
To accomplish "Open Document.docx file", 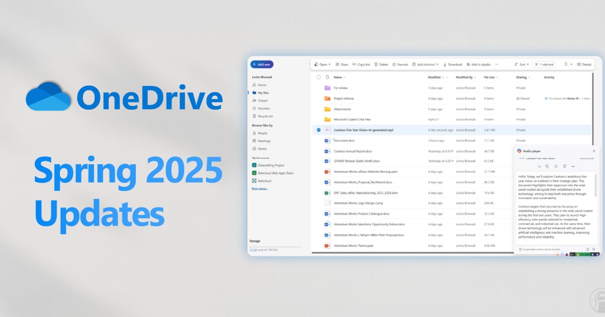I will coord(344,140).
